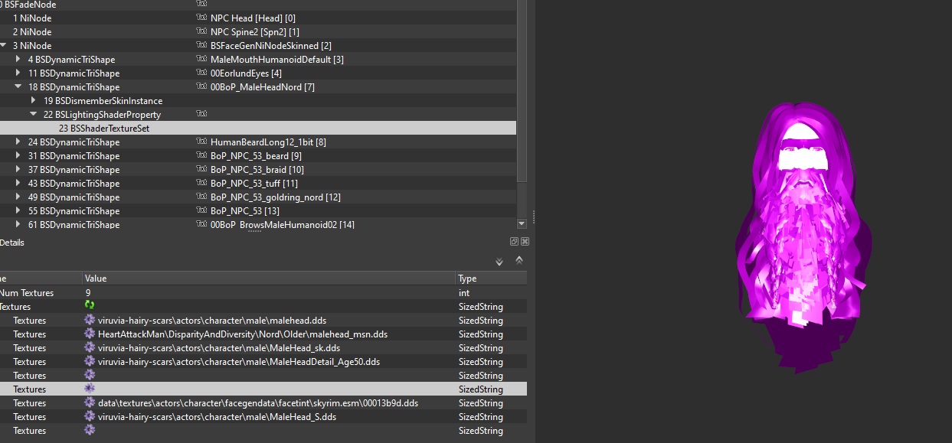
Task: Expand the 31 BSDynamicTriShape node
Action: point(18,155)
